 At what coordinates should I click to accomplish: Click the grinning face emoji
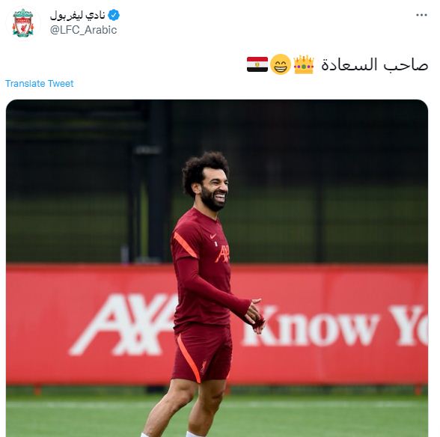[281, 64]
